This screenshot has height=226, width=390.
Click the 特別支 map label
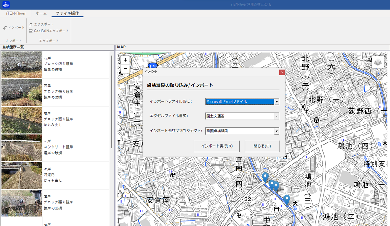tap(375, 164)
